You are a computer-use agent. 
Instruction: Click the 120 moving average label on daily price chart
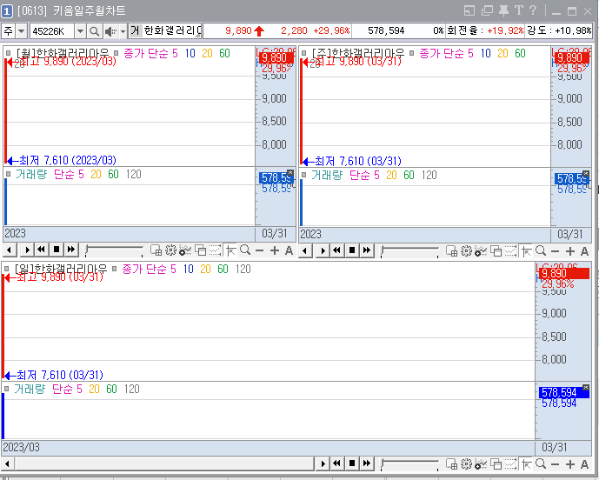click(243, 269)
